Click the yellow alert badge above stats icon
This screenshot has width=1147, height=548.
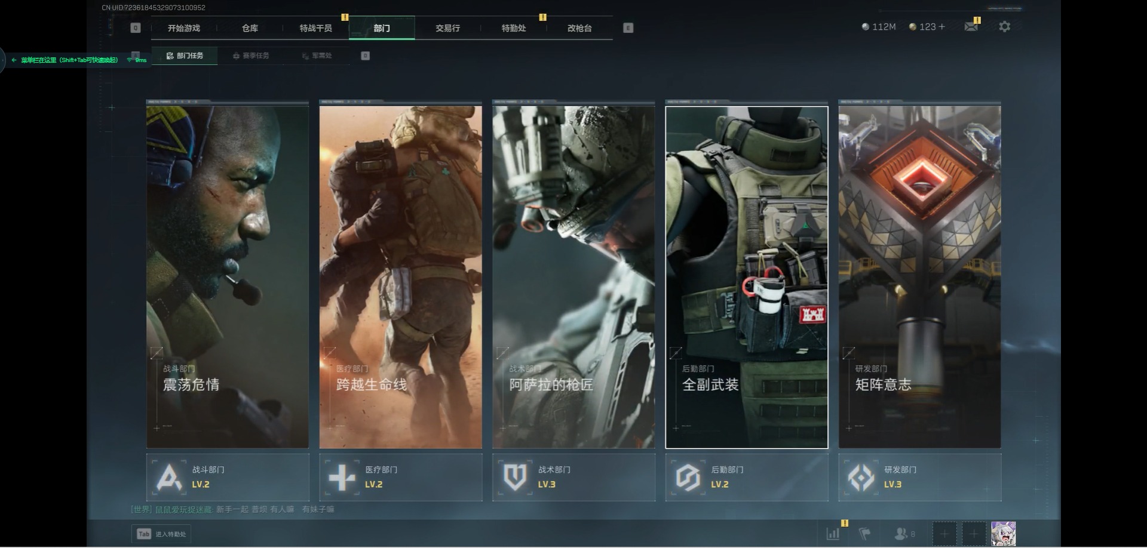(844, 523)
